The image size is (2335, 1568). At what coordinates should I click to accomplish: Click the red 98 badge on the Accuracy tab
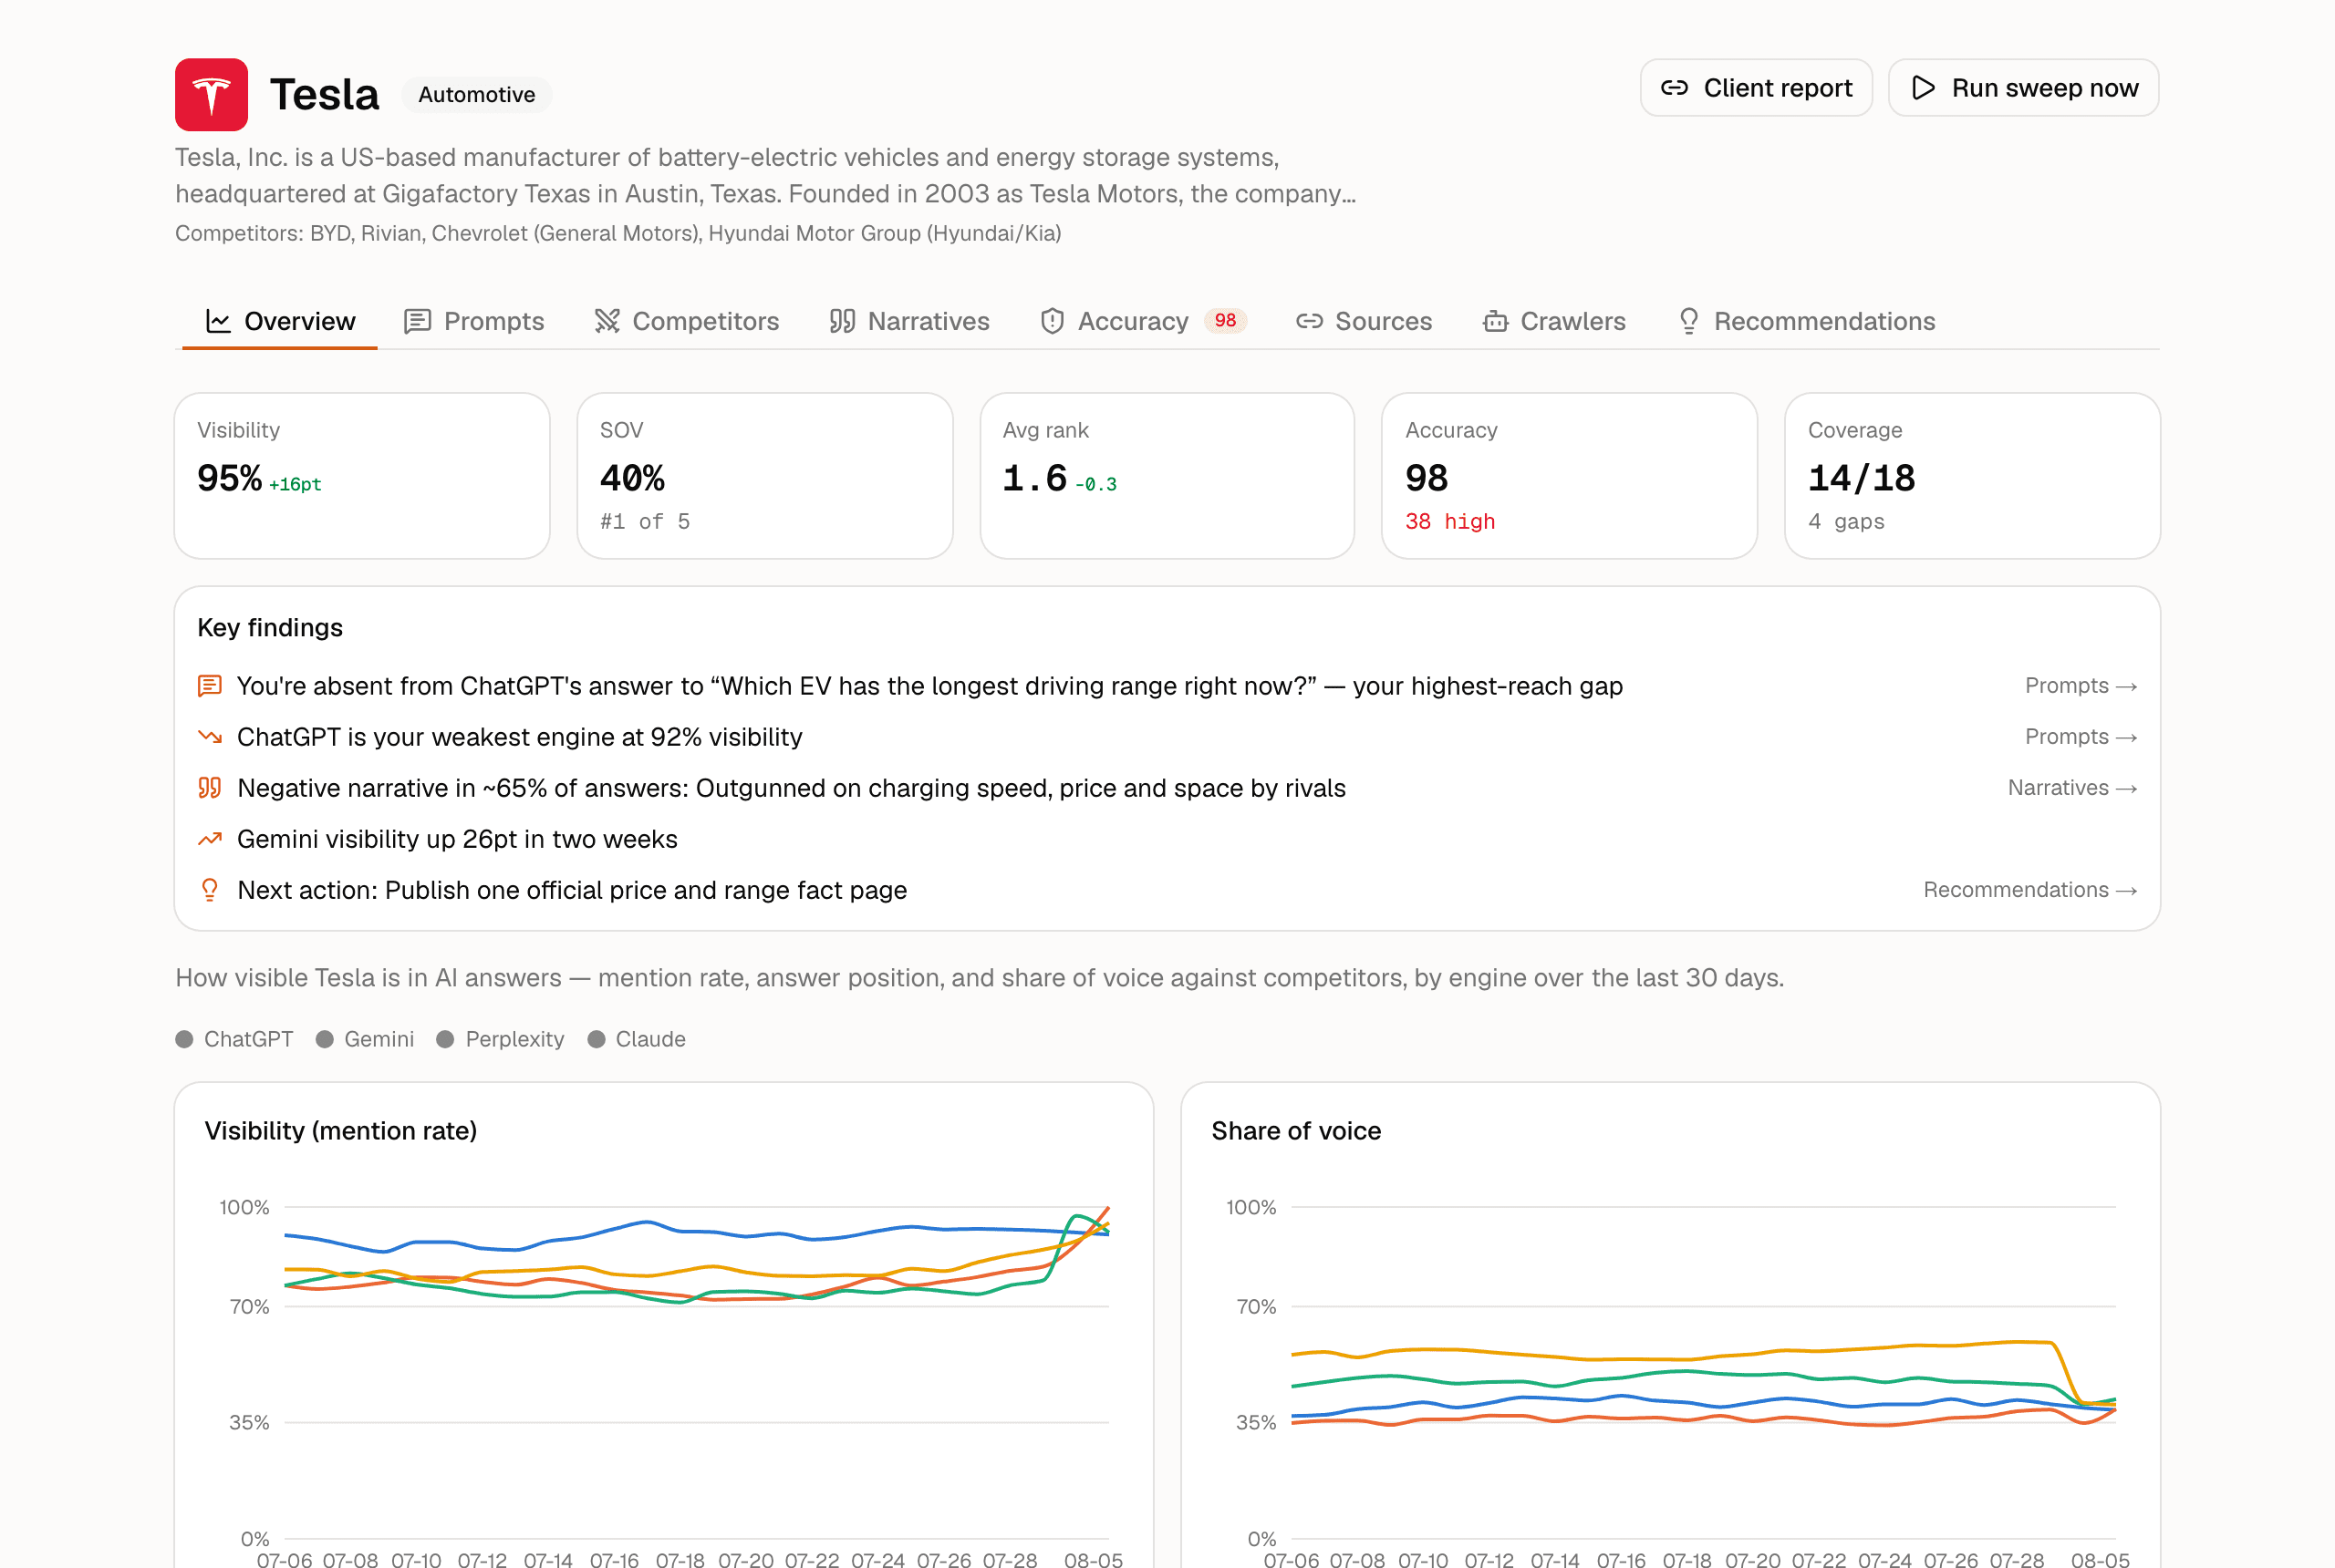pos(1226,321)
